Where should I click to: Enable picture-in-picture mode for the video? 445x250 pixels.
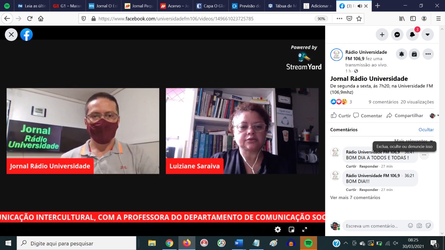[x=291, y=230]
